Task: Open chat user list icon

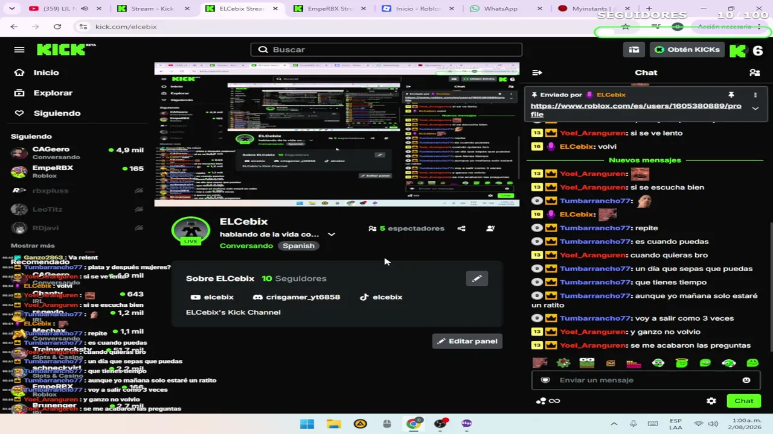Action: [754, 72]
